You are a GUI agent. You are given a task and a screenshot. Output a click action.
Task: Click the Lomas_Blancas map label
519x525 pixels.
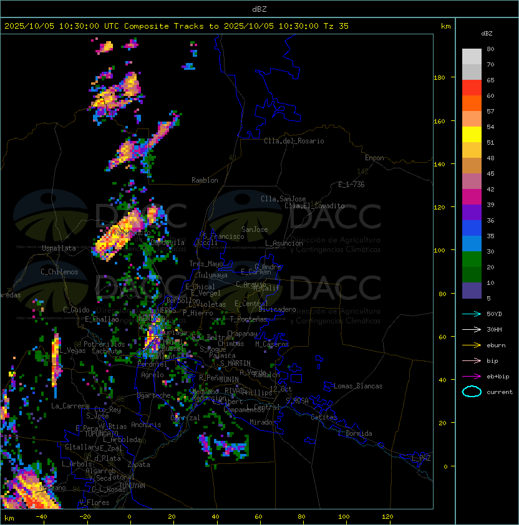coord(358,386)
